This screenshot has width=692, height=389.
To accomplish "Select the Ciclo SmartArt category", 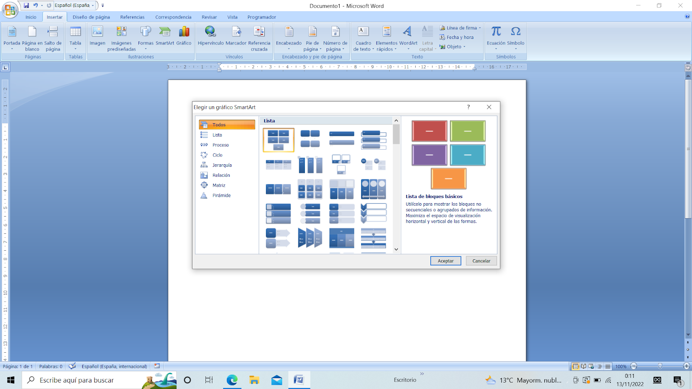I will (x=227, y=155).
